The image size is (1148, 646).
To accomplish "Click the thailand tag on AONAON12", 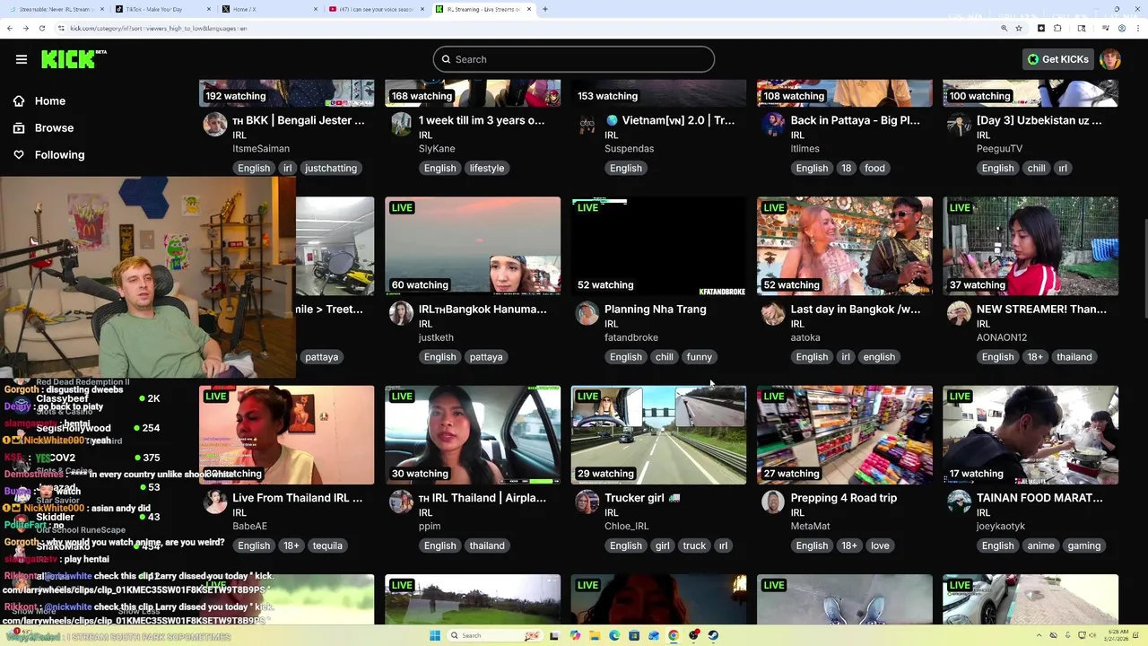I will click(x=1074, y=357).
